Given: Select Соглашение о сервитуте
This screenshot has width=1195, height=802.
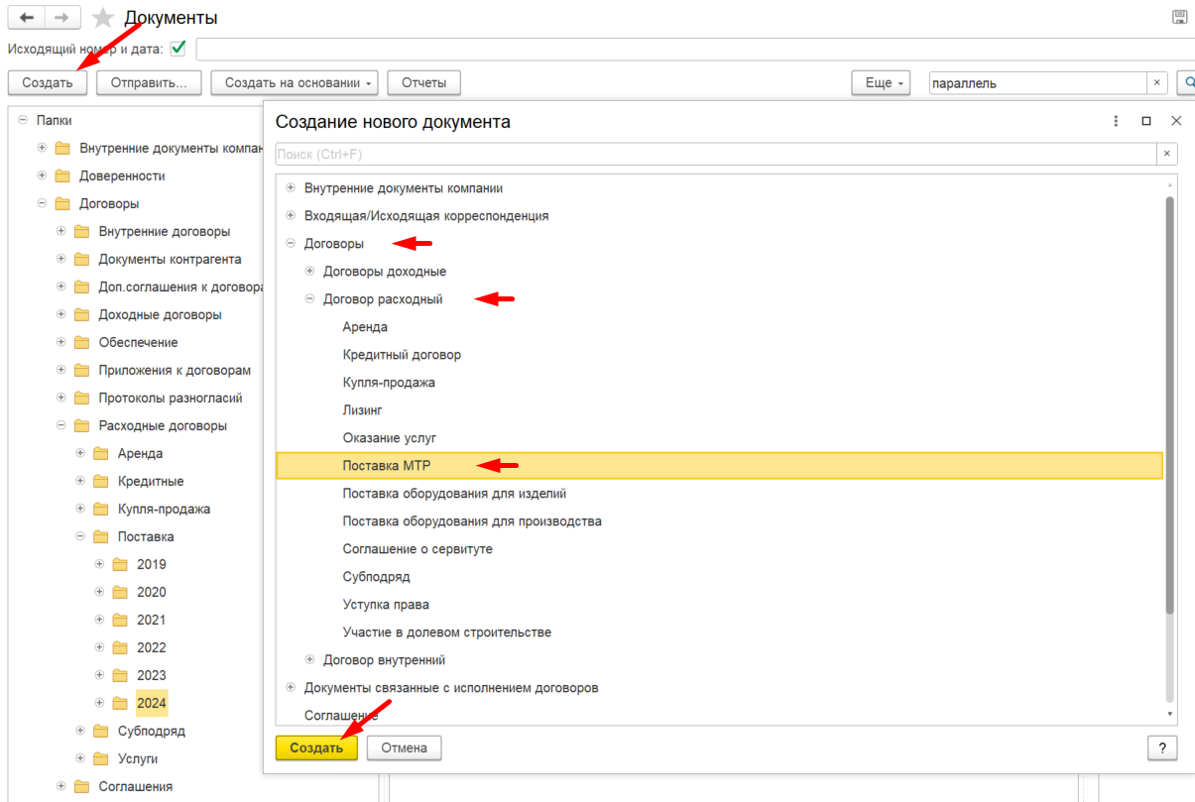Looking at the screenshot, I should click(418, 548).
